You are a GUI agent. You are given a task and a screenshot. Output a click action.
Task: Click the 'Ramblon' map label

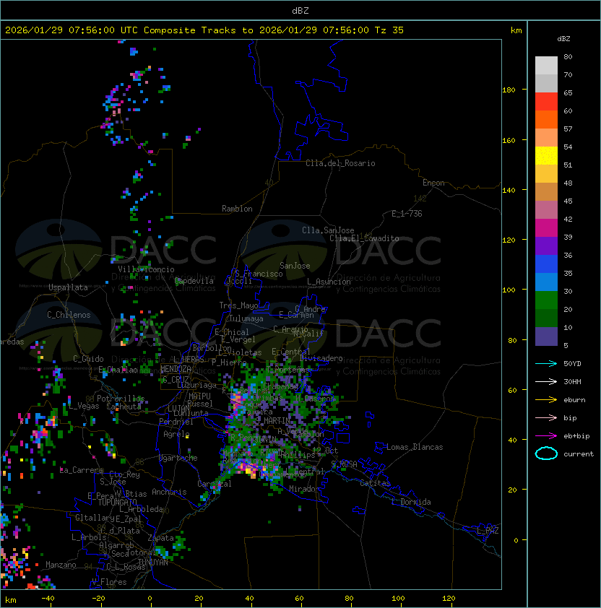237,209
